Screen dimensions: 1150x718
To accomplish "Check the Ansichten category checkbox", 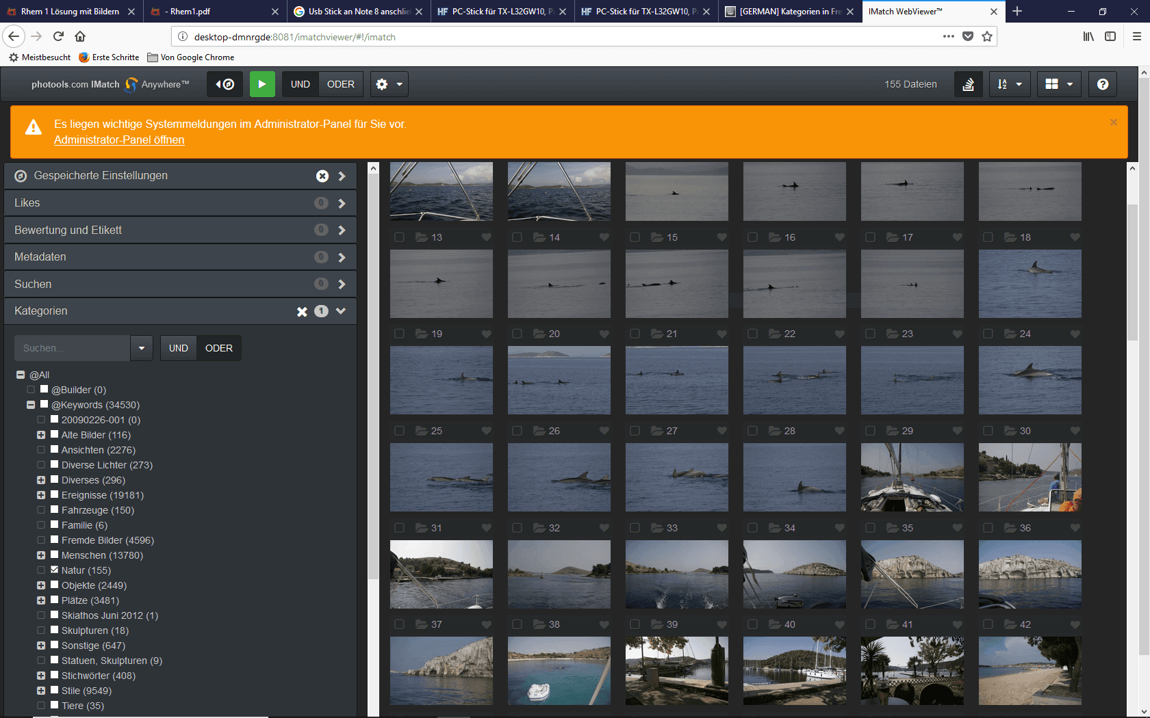I will point(55,449).
